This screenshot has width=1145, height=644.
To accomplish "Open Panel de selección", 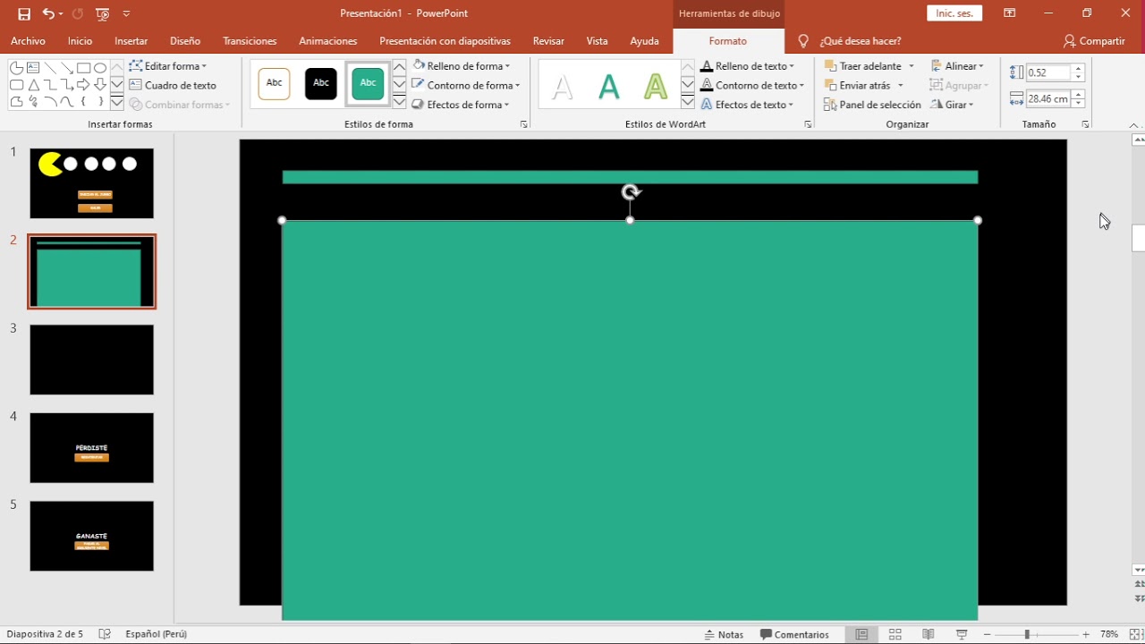I will [x=873, y=105].
